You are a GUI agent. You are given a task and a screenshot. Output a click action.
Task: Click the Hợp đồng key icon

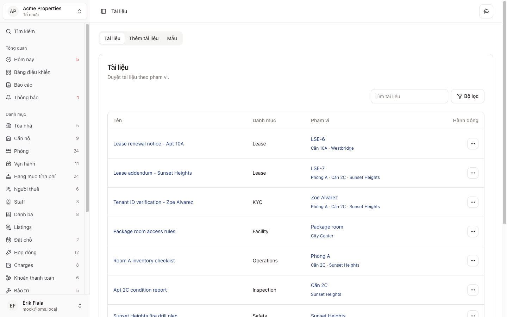[8, 253]
